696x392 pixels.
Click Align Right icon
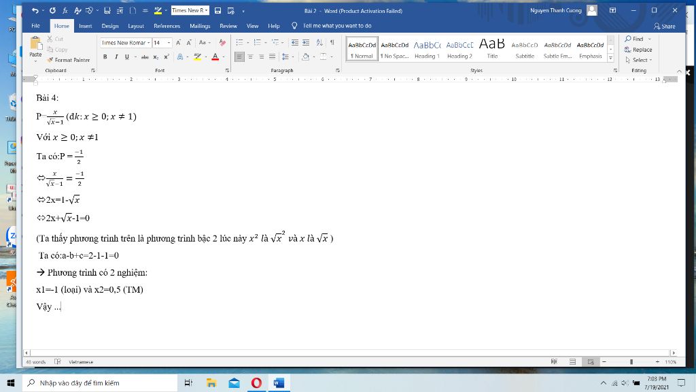tap(262, 57)
